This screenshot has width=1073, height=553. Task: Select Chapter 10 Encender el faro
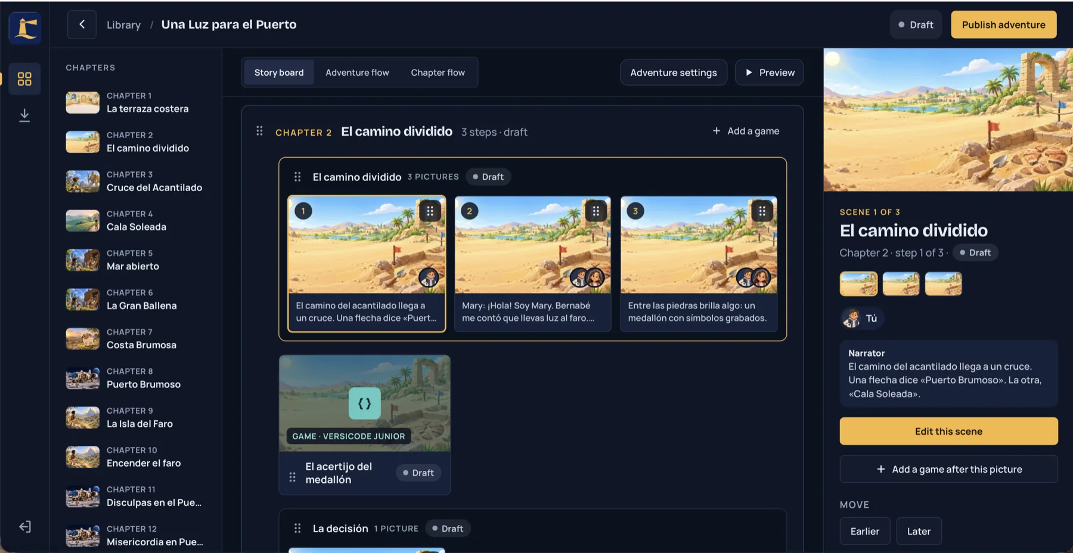click(x=135, y=457)
